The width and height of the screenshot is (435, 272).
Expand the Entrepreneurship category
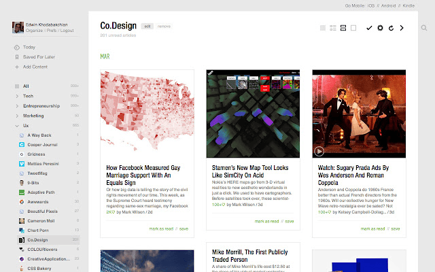click(16, 106)
